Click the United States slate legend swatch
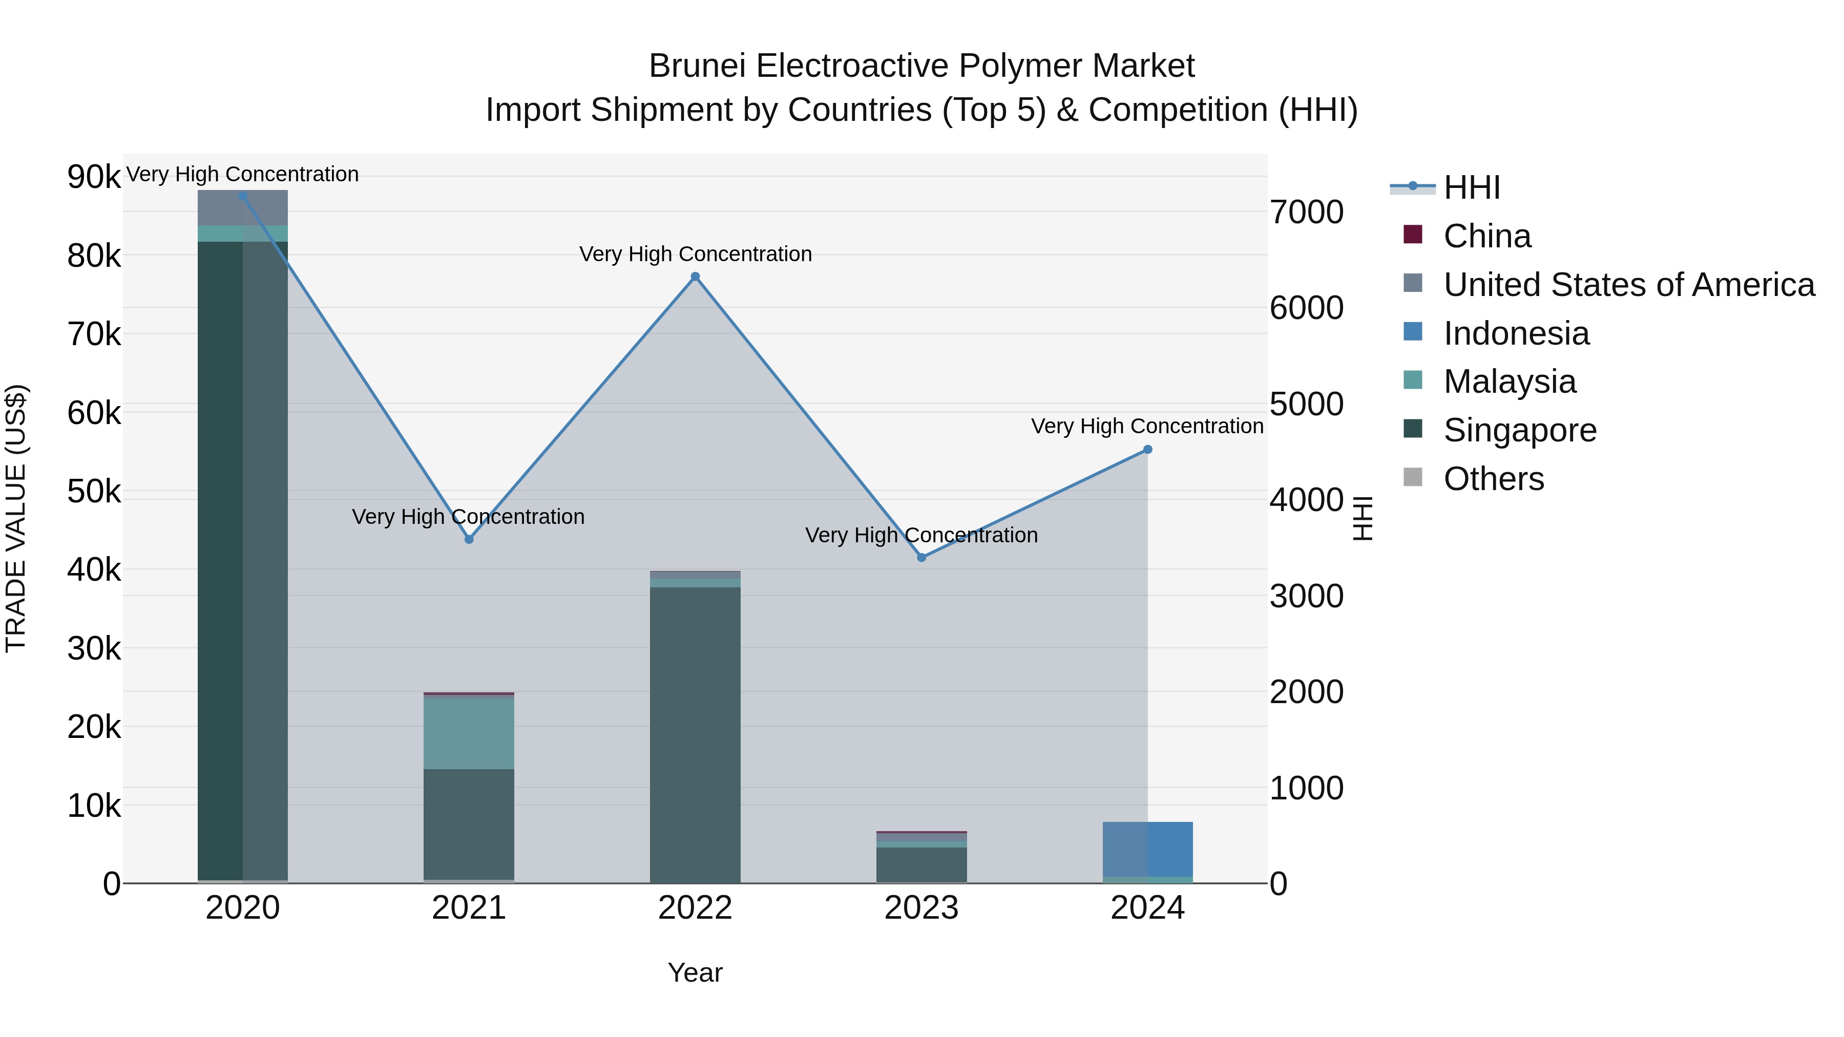 (1413, 283)
